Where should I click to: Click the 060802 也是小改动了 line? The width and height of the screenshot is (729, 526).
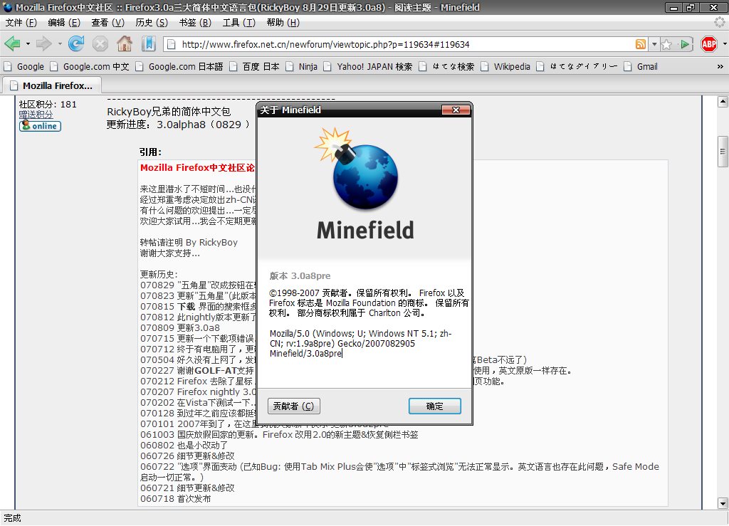pyautogui.click(x=184, y=445)
